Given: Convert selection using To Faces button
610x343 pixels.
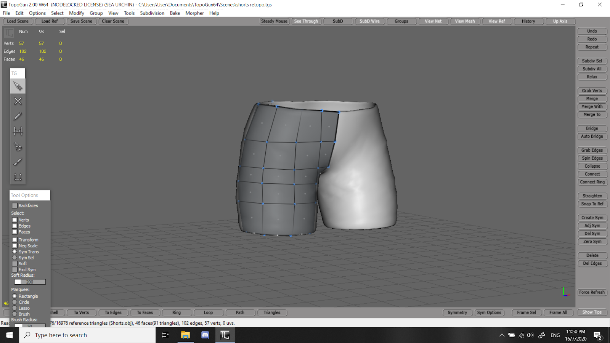Looking at the screenshot, I should tap(145, 313).
